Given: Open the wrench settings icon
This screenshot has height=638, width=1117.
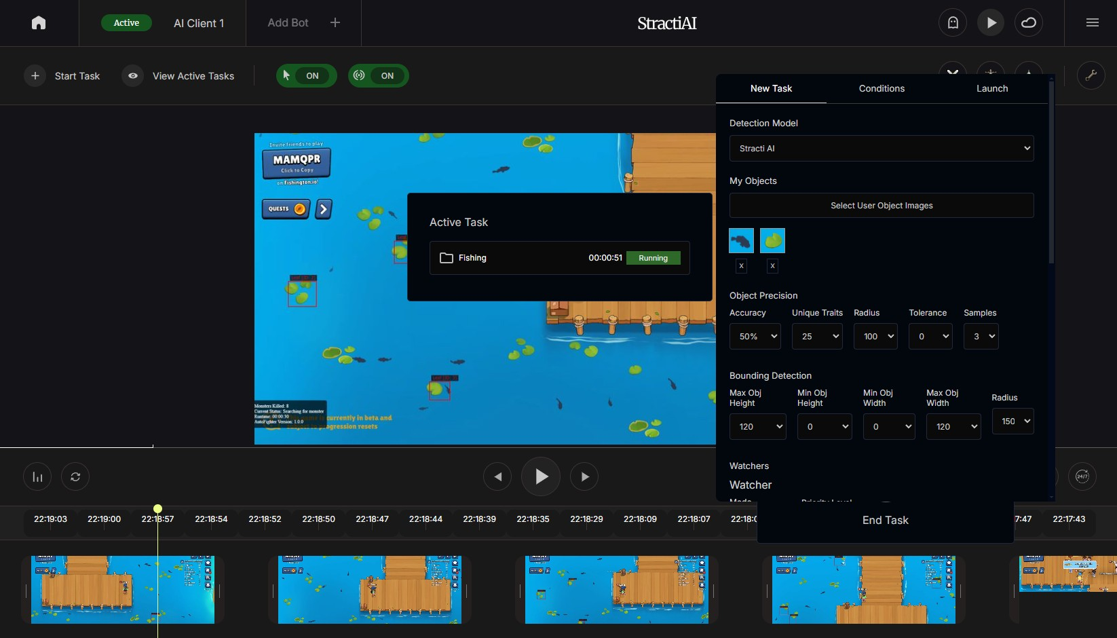Looking at the screenshot, I should pyautogui.click(x=1091, y=75).
